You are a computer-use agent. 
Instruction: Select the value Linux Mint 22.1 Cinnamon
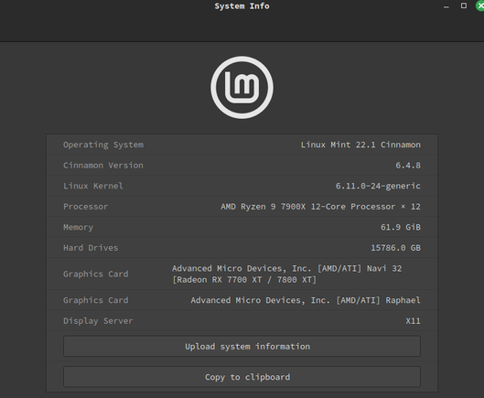pos(360,145)
